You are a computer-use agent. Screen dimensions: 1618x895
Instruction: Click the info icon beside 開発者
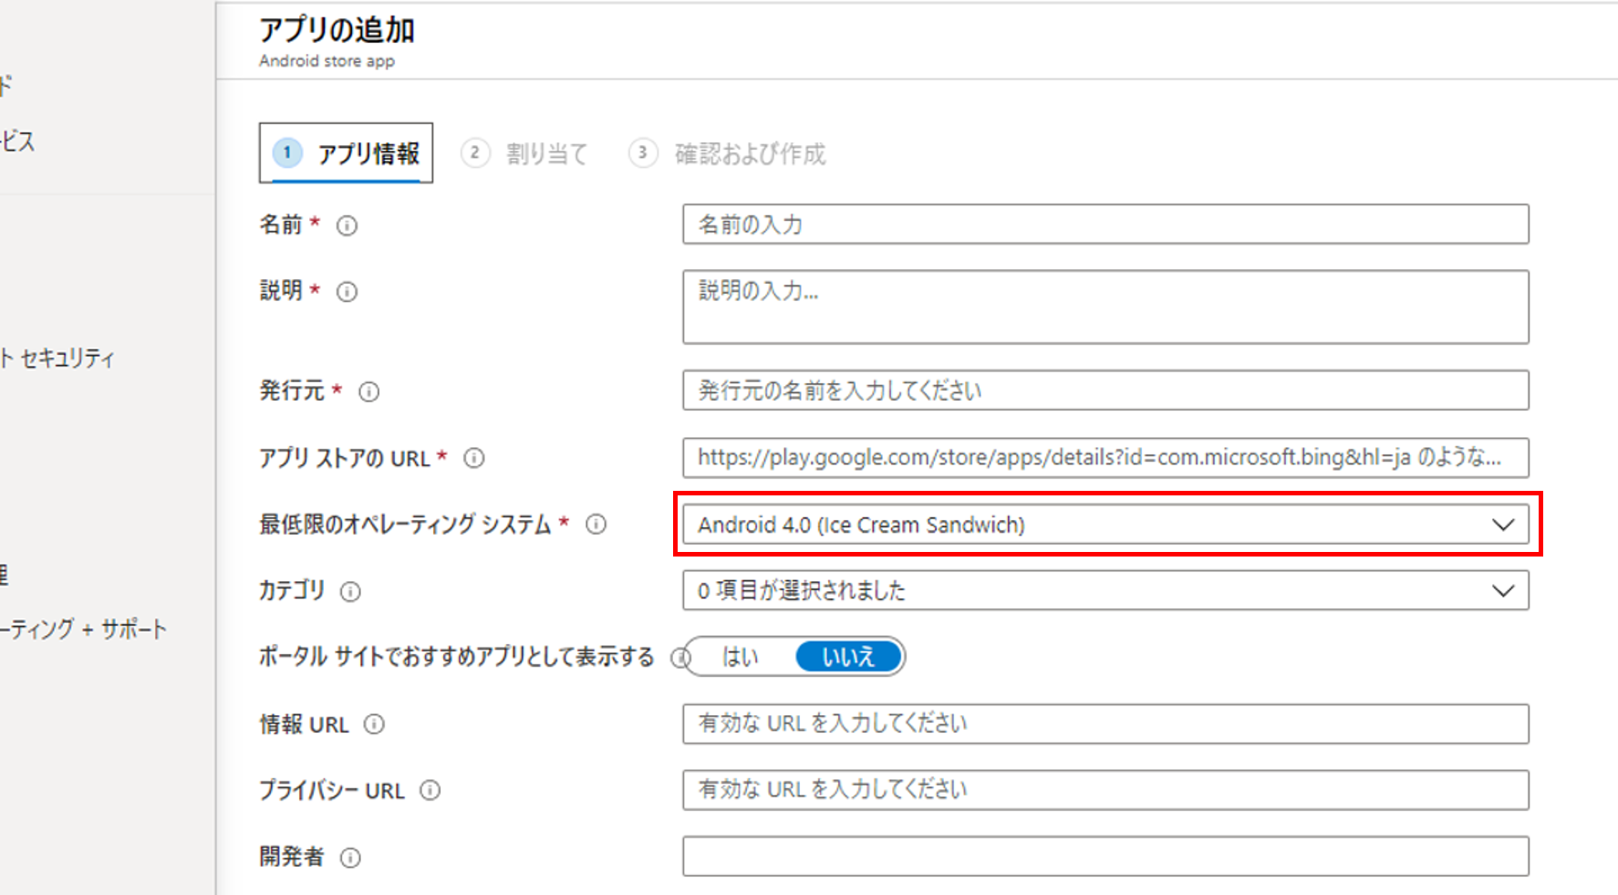click(x=350, y=858)
